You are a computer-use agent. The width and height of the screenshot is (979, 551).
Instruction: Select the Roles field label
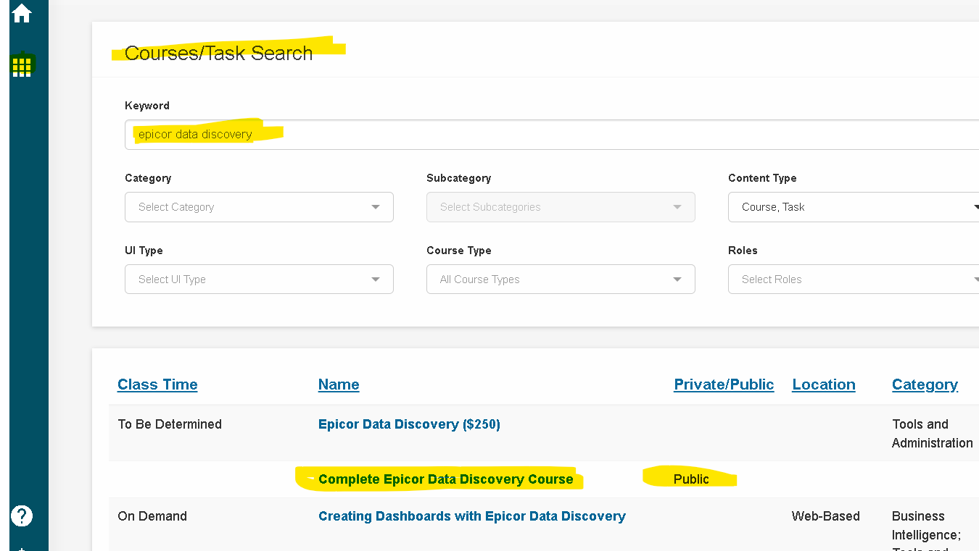(743, 251)
